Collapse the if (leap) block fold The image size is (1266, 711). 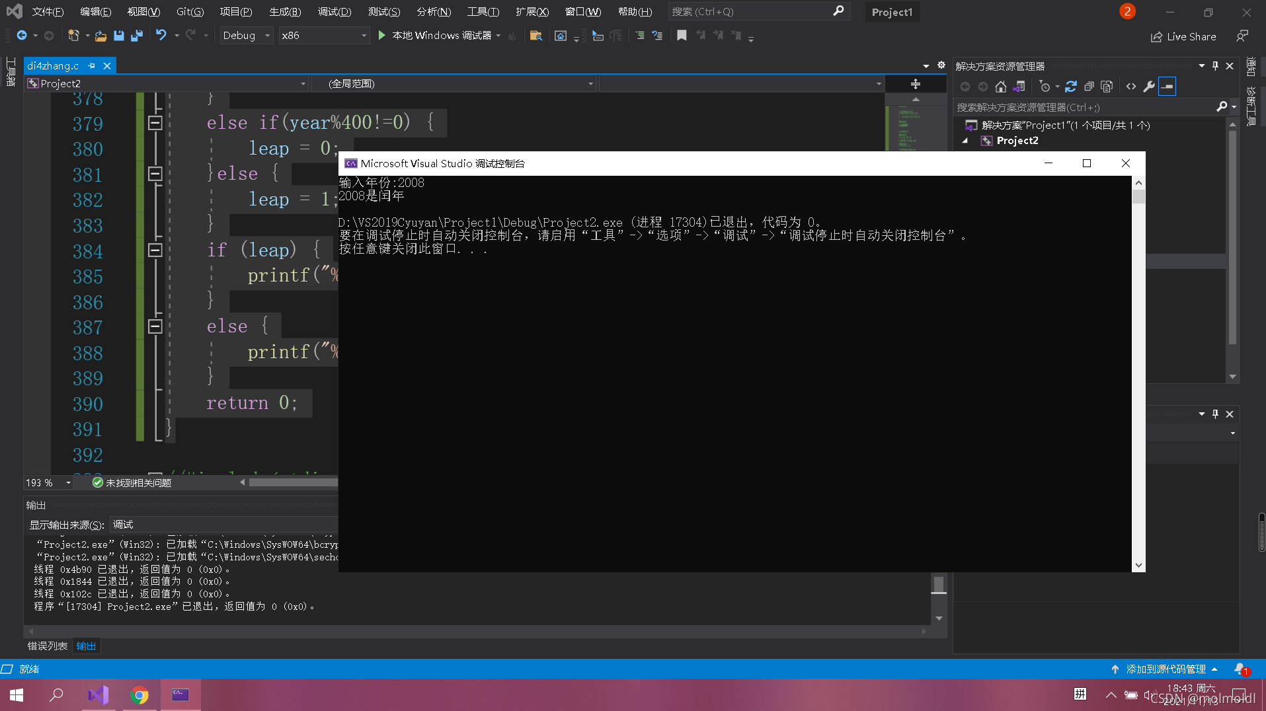155,250
